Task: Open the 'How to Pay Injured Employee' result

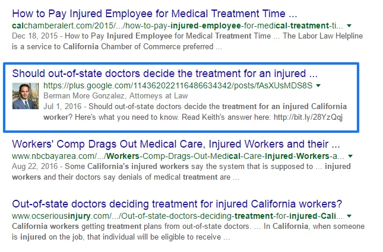Action: [154, 13]
